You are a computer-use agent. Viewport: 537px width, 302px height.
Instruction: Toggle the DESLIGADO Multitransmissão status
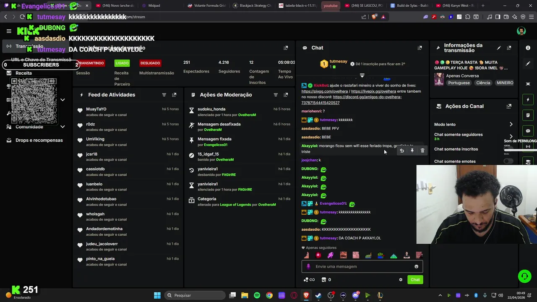coord(150,63)
